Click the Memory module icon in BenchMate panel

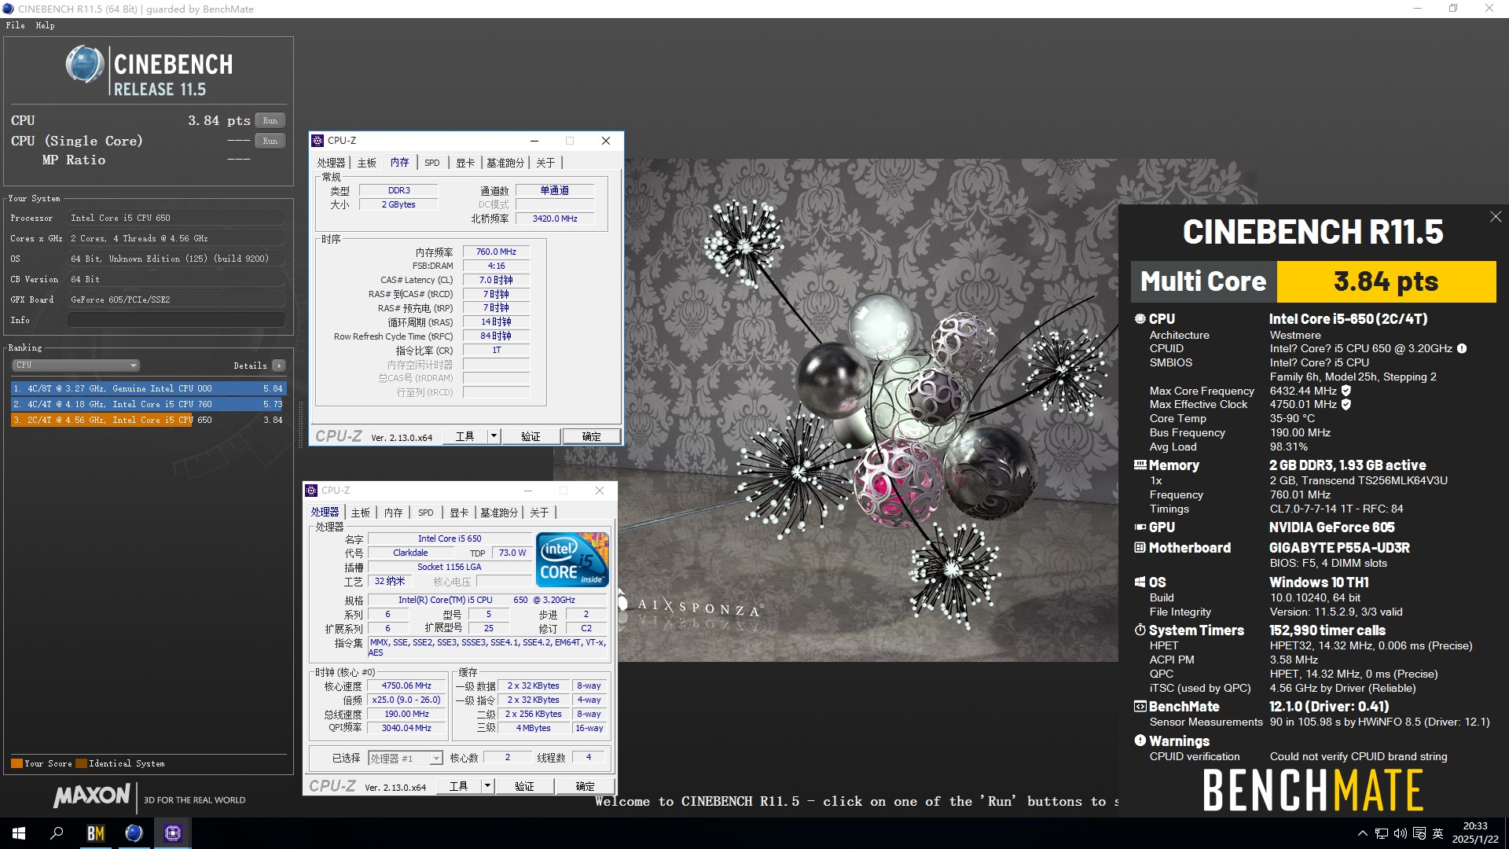click(1140, 465)
